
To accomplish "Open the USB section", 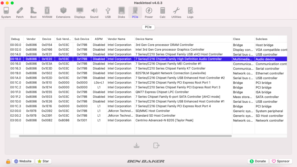I will (108, 13).
